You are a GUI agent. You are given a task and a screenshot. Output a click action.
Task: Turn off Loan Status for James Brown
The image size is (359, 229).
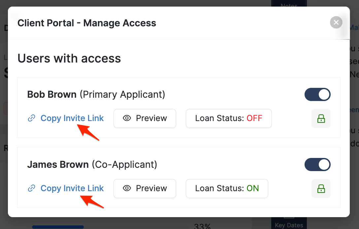(227, 189)
